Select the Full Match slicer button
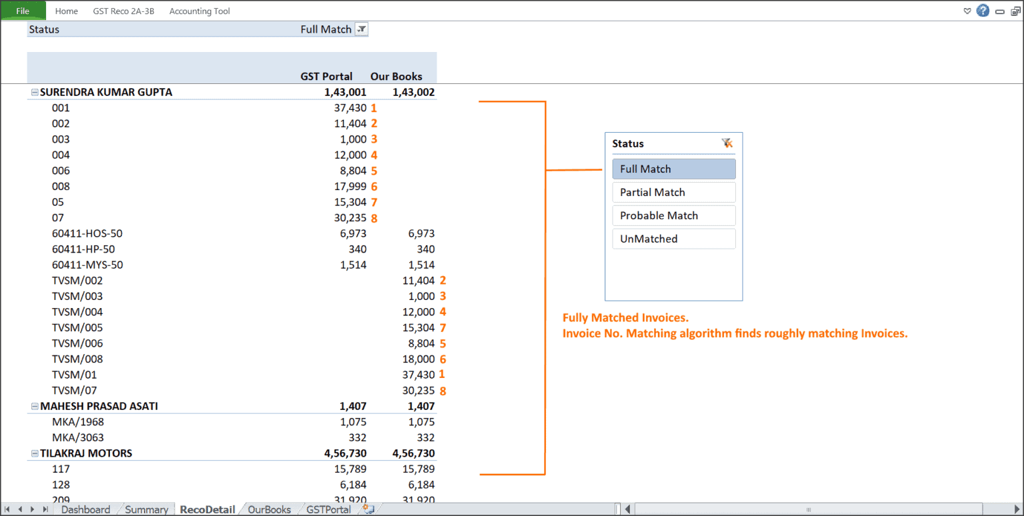 click(x=673, y=169)
